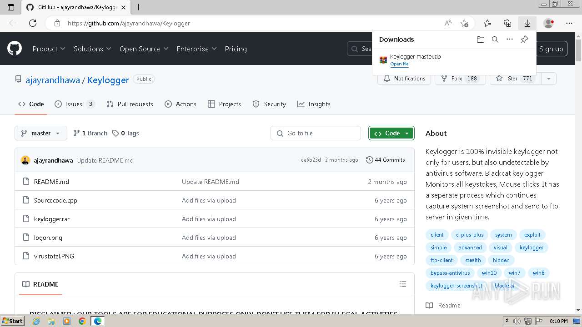Image resolution: width=582 pixels, height=327 pixels.
Task: Click the bypass-antivirus topic tag
Action: tap(450, 273)
